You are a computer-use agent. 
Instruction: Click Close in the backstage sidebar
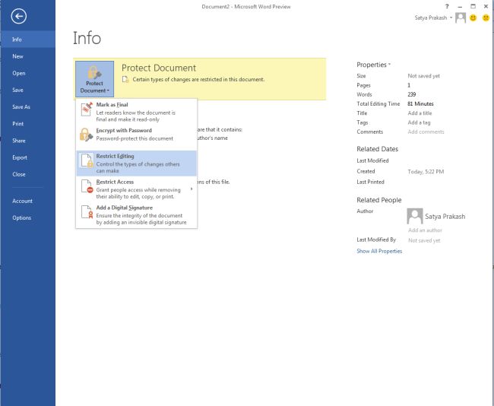tap(27, 174)
